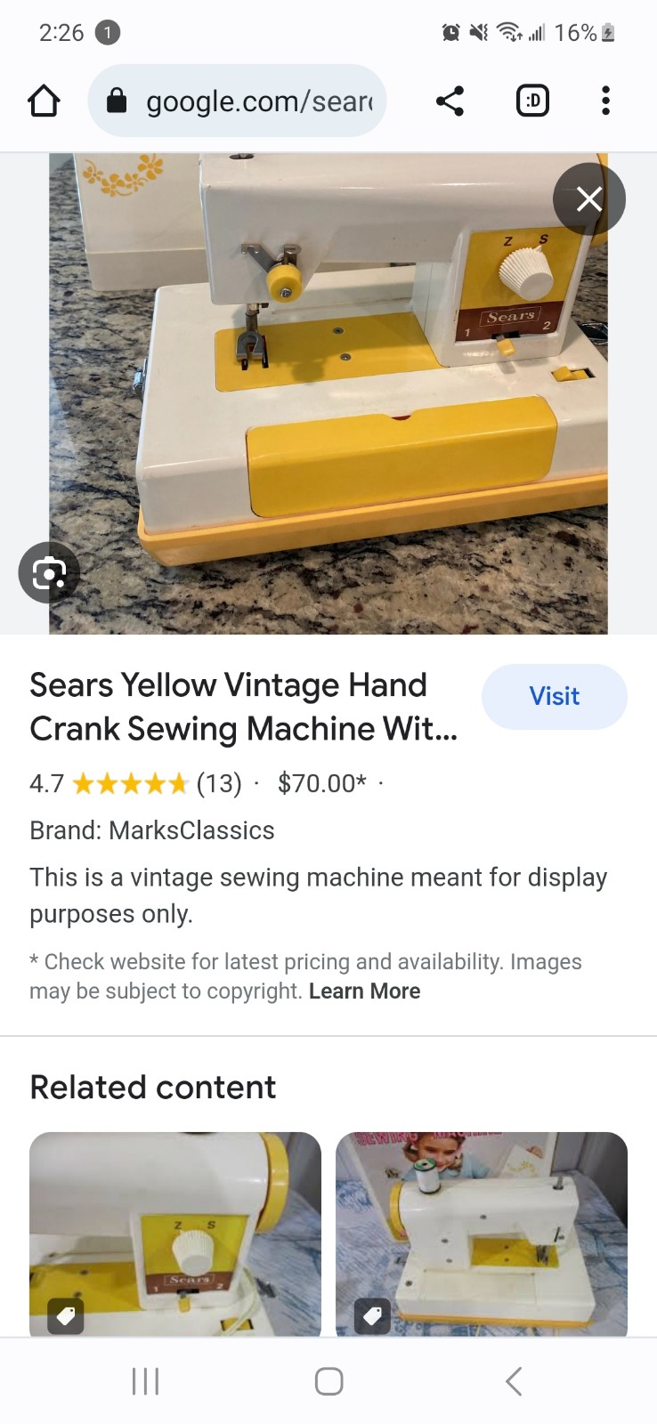Open Android recent apps button
Viewport: 657px width, 1424px height.
(145, 1381)
